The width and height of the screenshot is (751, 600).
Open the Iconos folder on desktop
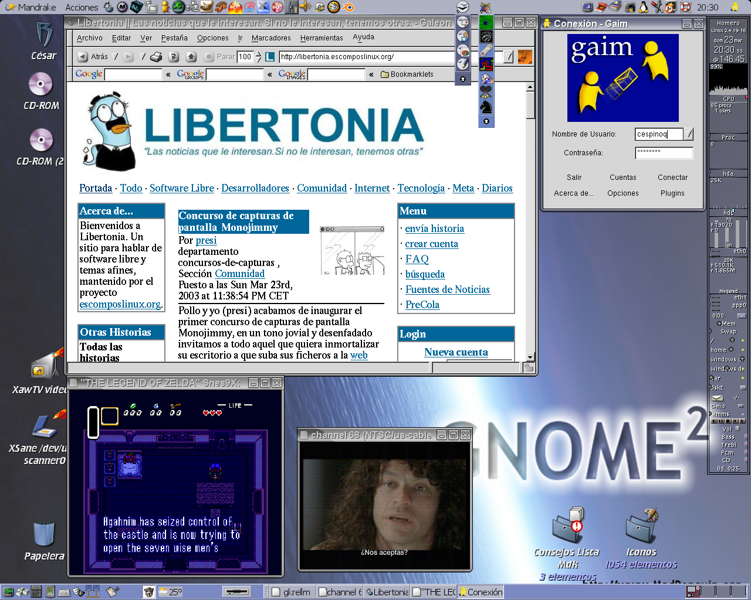point(641,539)
